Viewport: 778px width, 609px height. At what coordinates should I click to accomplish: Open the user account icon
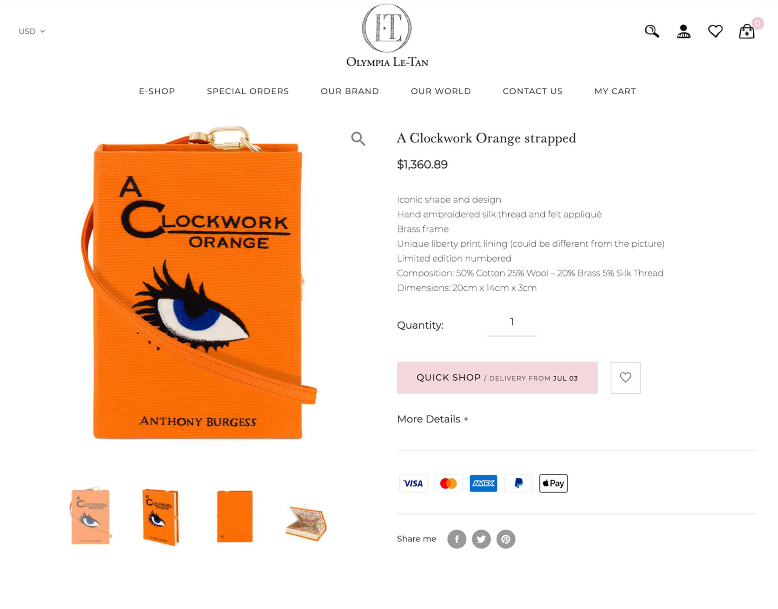pos(683,32)
